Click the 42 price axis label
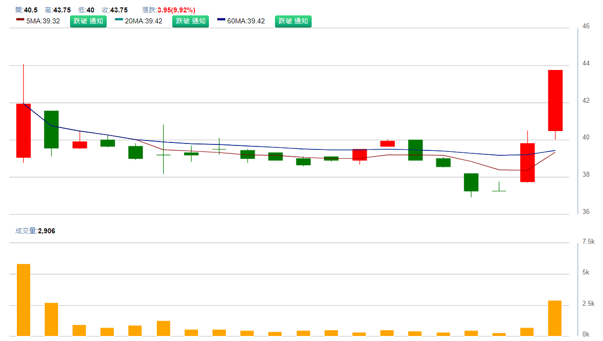Screen dimensions: 603x341 coord(586,100)
